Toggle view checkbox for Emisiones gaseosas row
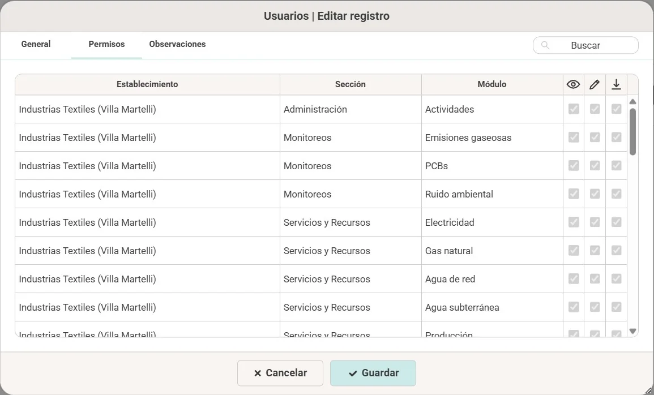 coord(574,137)
